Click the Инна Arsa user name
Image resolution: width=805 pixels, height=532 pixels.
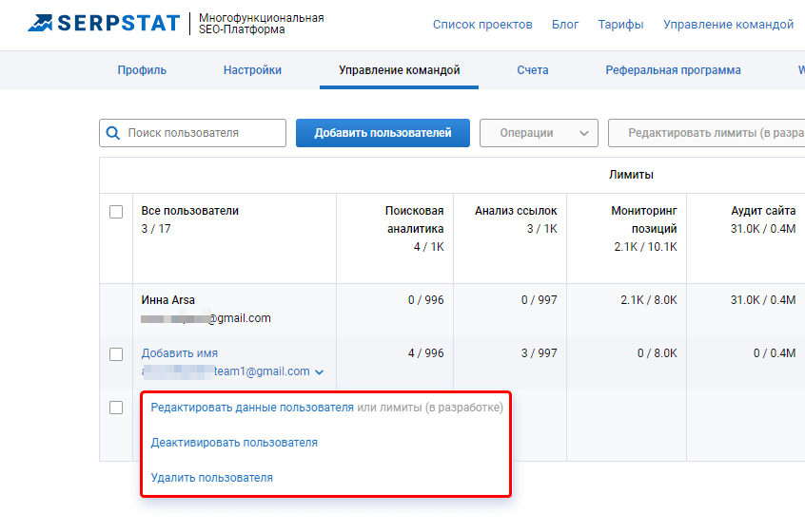point(167,300)
